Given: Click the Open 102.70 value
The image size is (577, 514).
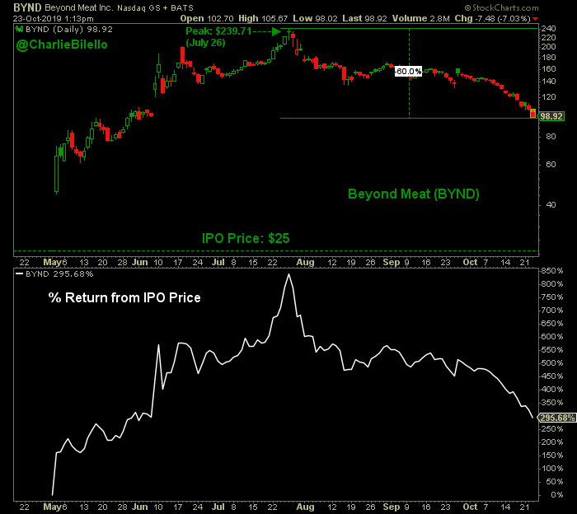Looking at the screenshot, I should pyautogui.click(x=207, y=18).
